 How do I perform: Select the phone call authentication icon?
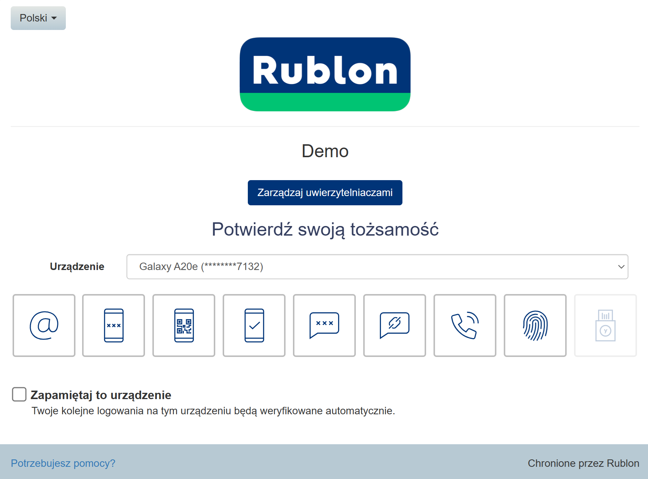click(465, 325)
